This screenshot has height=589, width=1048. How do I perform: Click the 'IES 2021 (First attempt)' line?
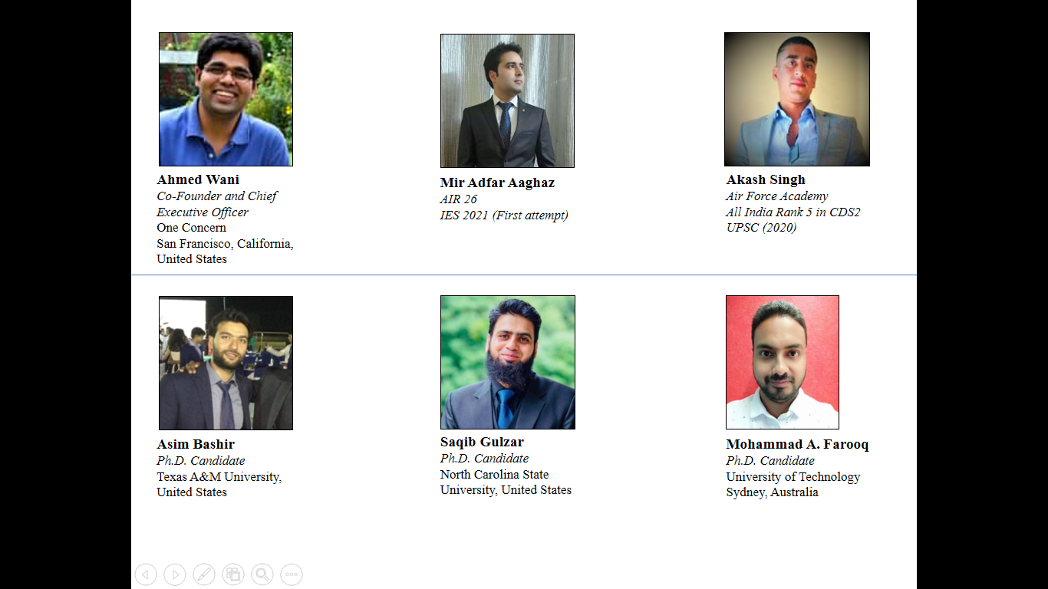504,216
